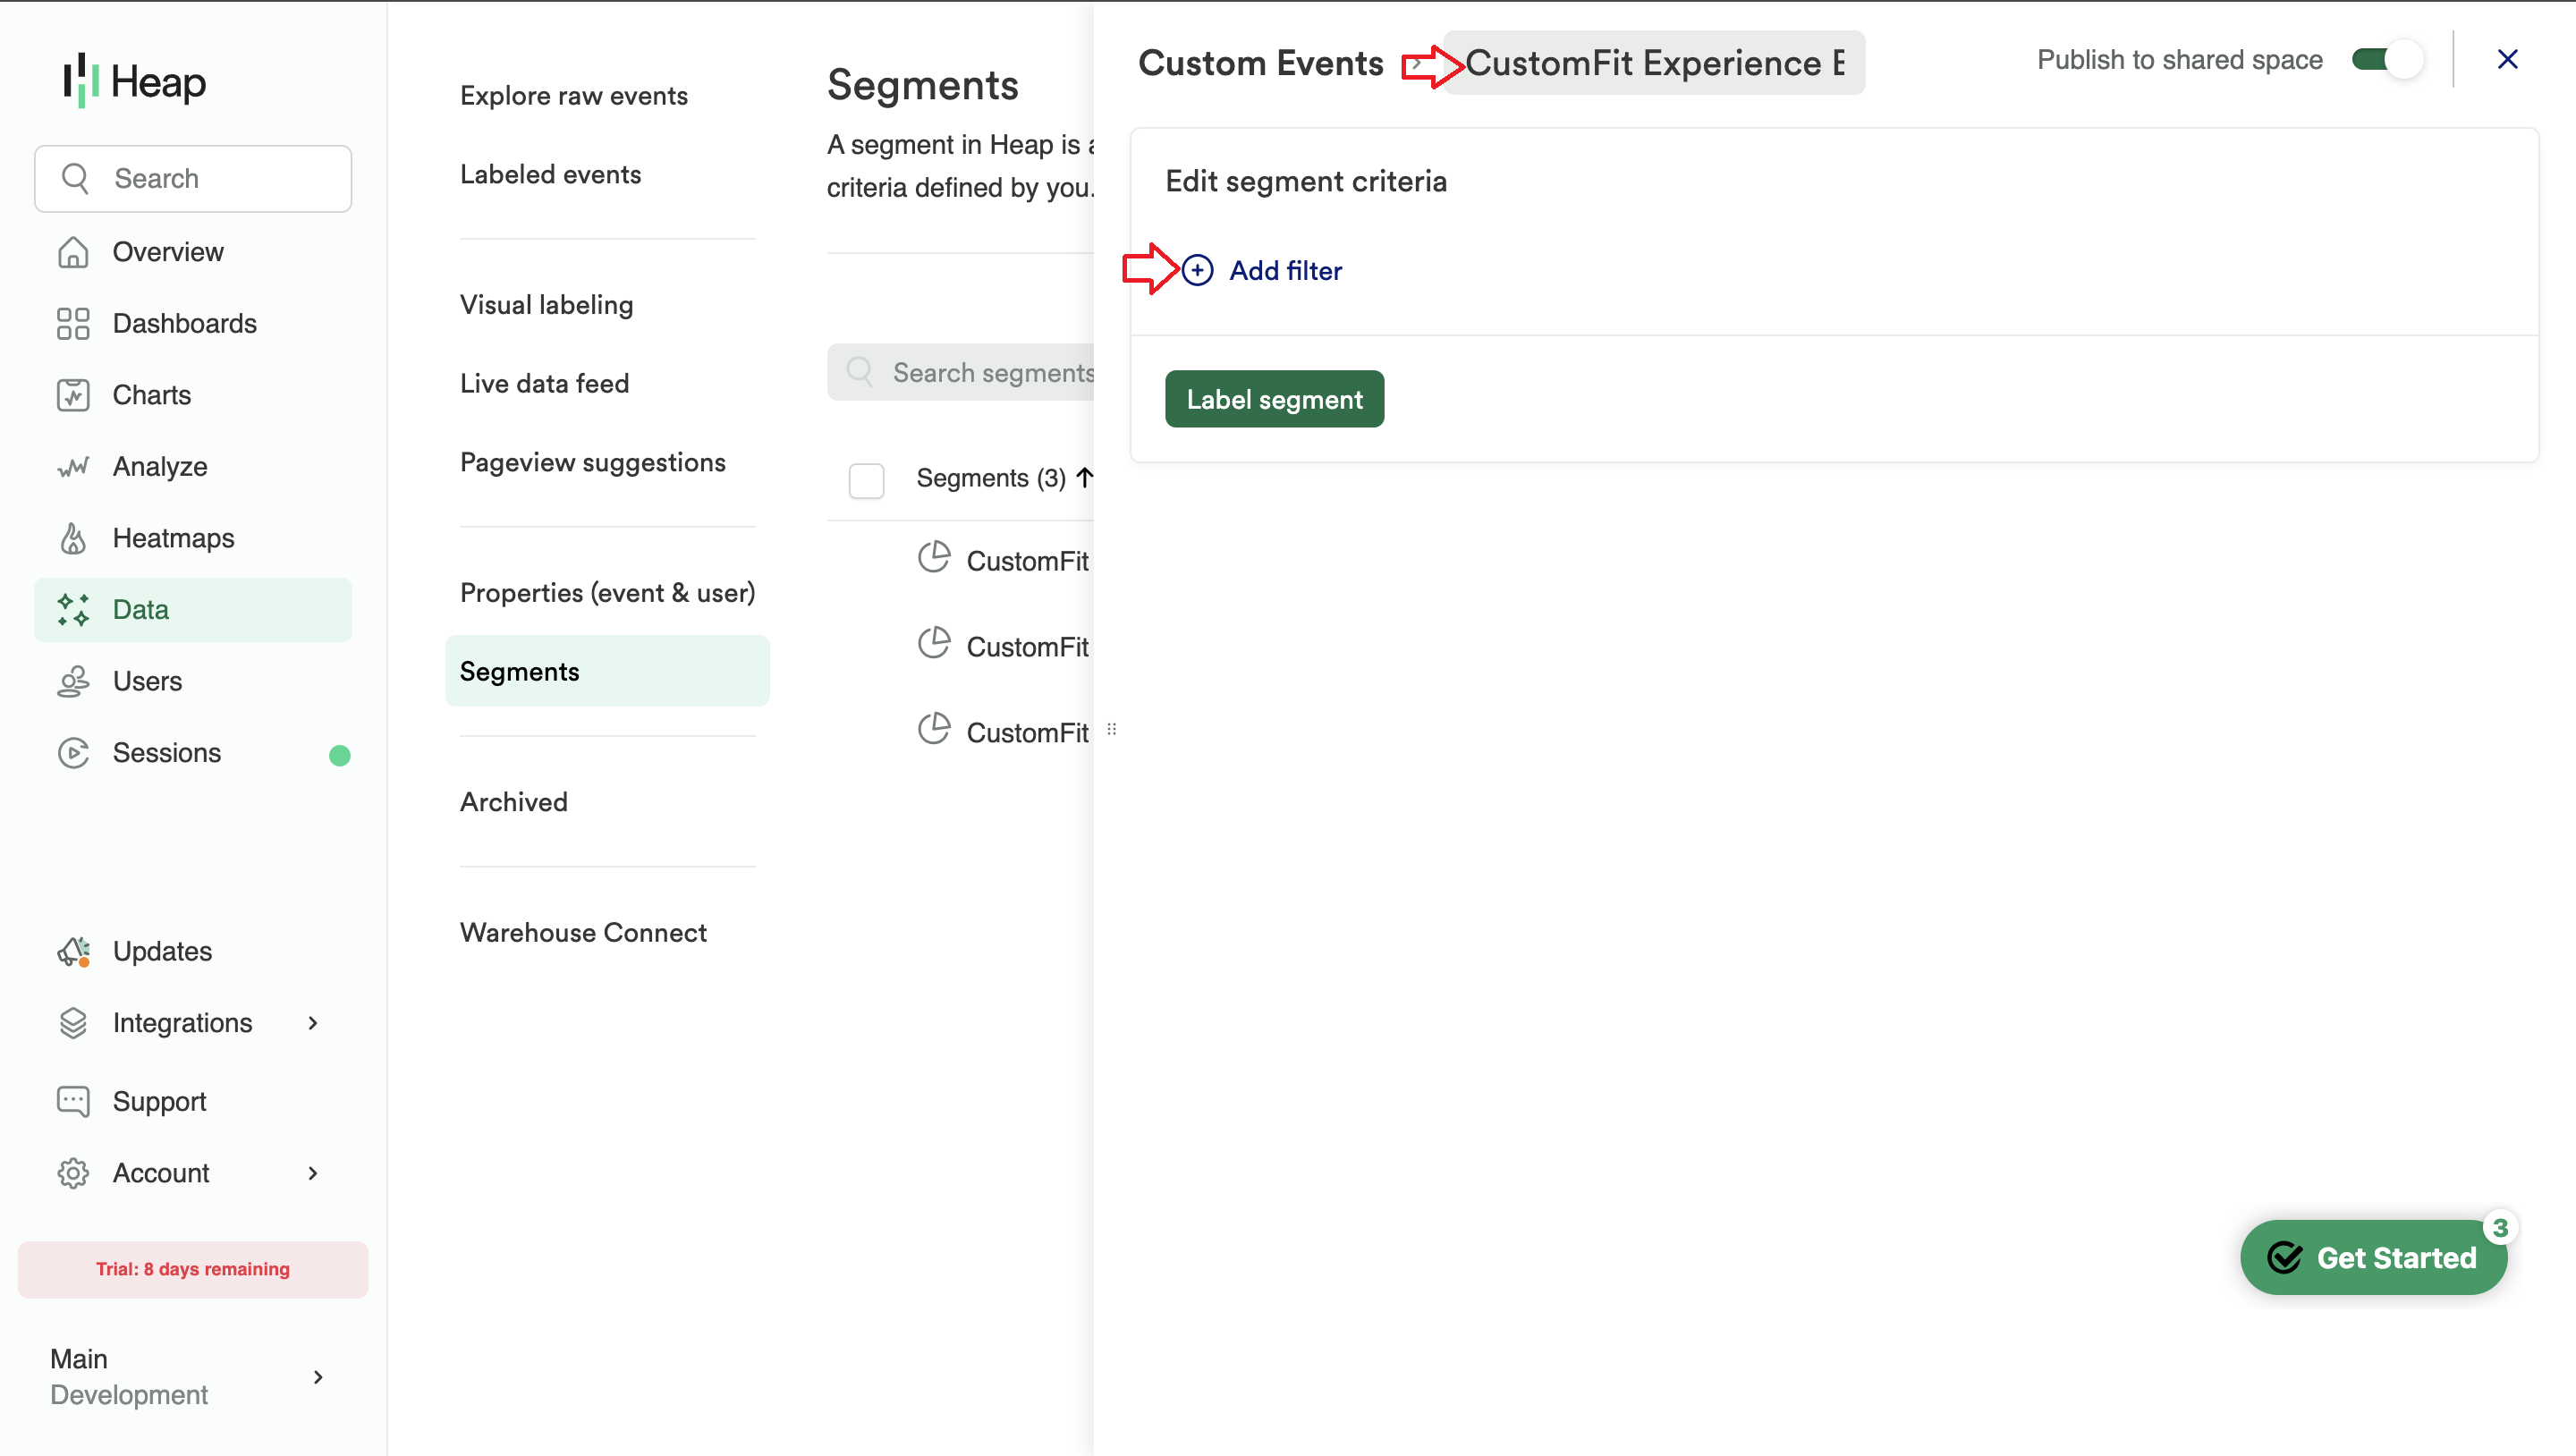The height and width of the screenshot is (1456, 2576).
Task: Open Dashboards grid icon
Action: click(73, 323)
